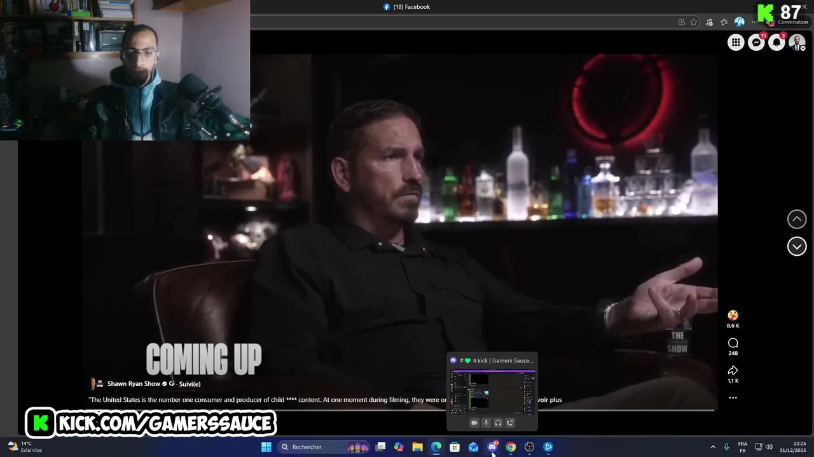The height and width of the screenshot is (457, 814).
Task: Open the favorites list icon in Edge toolbar
Action: point(724,22)
